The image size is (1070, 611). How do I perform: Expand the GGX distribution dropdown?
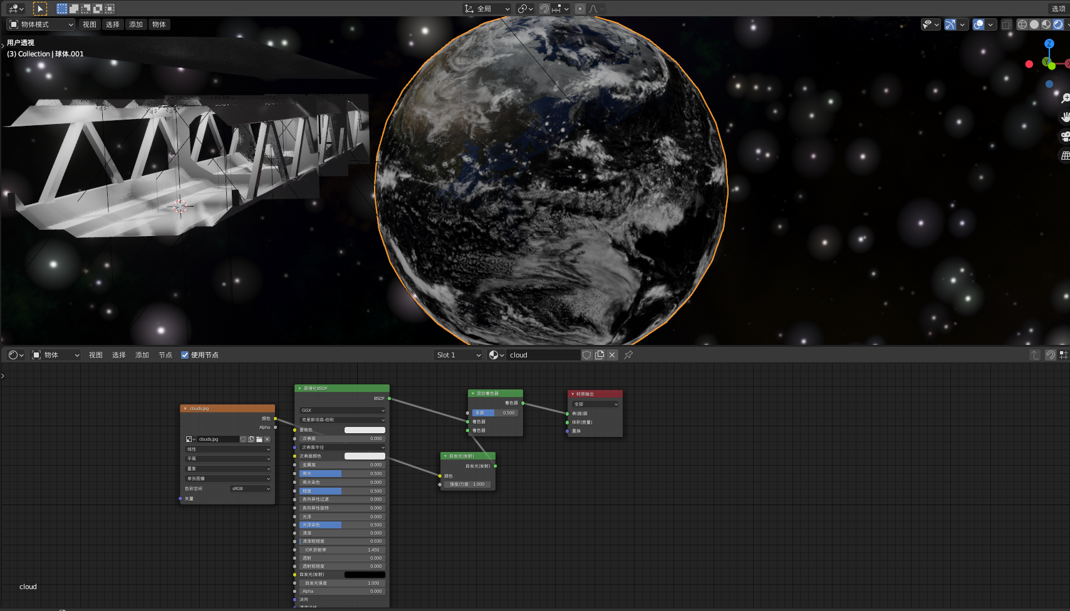tap(342, 411)
